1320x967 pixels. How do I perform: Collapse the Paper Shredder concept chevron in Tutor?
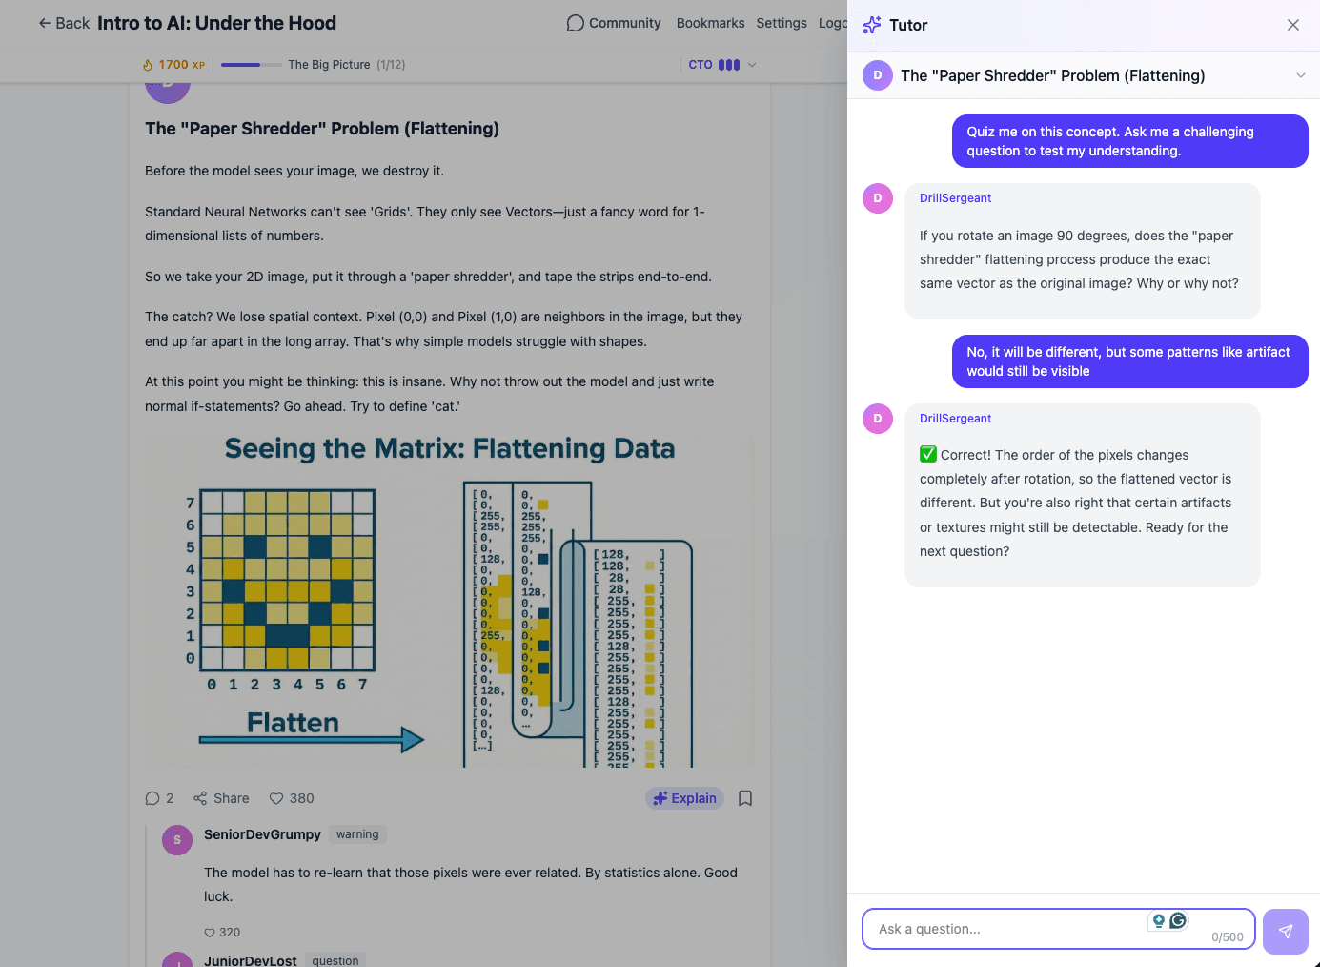coord(1301,74)
